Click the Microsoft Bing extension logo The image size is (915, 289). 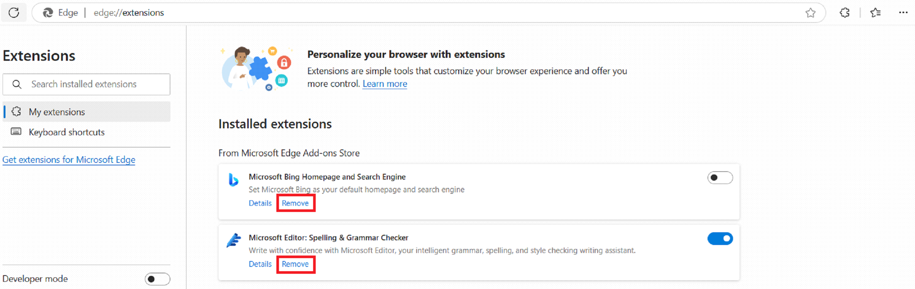[x=233, y=180]
